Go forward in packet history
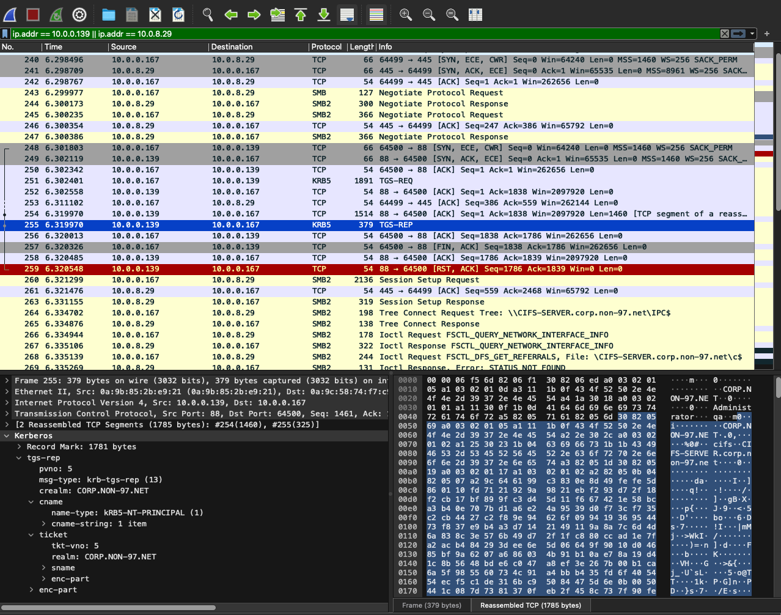The image size is (781, 615). pyautogui.click(x=254, y=14)
